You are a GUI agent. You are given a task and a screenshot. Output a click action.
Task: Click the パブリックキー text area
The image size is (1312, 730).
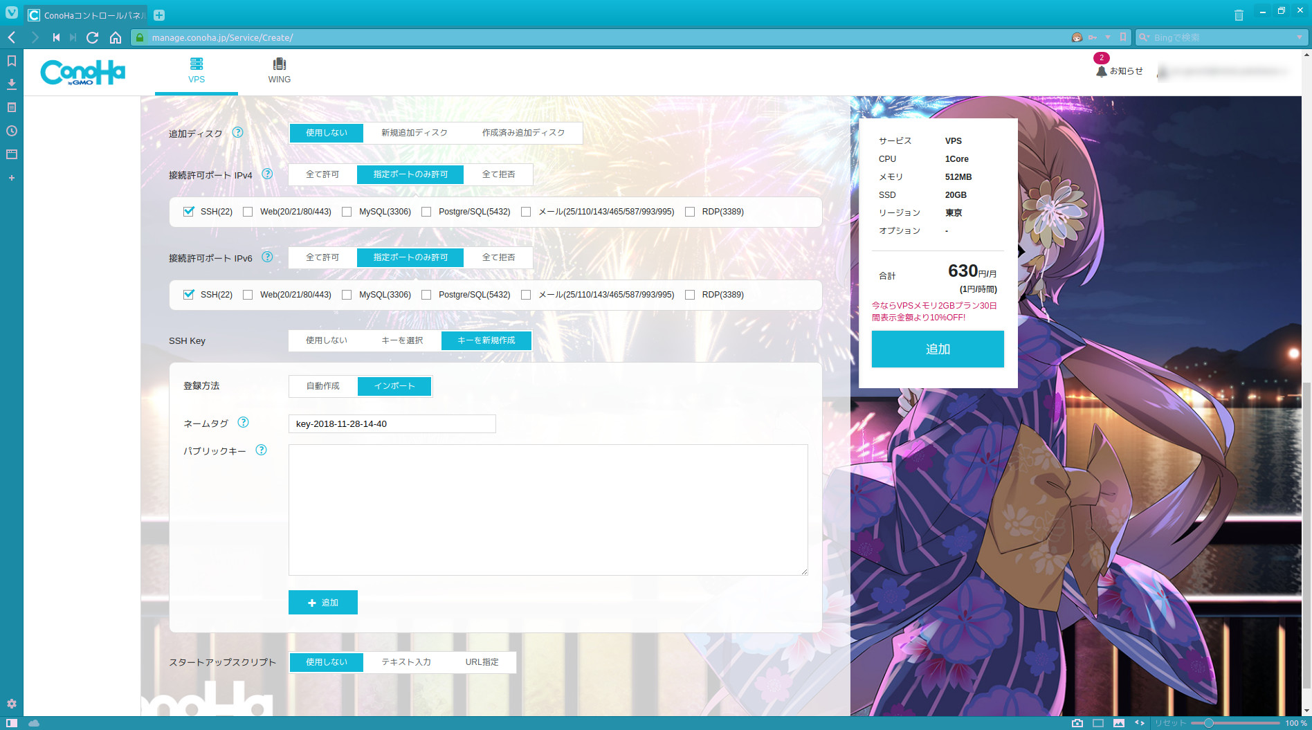click(548, 510)
